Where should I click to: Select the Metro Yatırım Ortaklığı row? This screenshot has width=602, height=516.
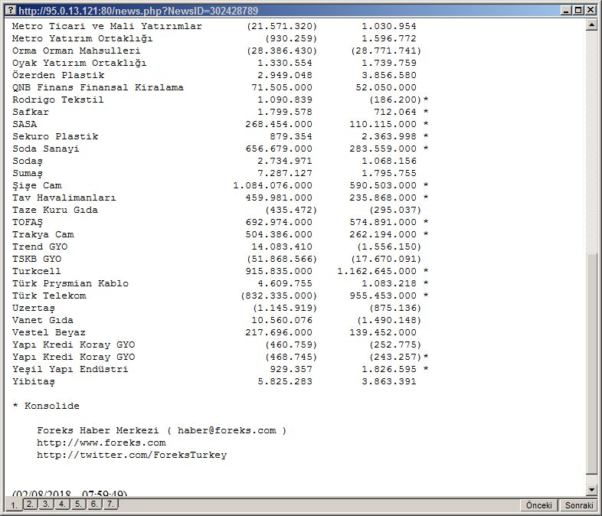click(214, 38)
